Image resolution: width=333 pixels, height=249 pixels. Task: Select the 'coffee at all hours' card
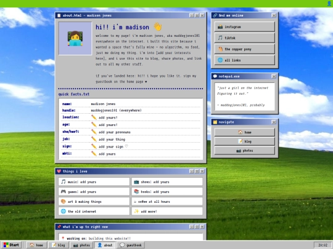[167, 202]
